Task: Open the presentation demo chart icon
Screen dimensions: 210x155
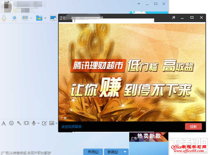Action: coord(25,18)
